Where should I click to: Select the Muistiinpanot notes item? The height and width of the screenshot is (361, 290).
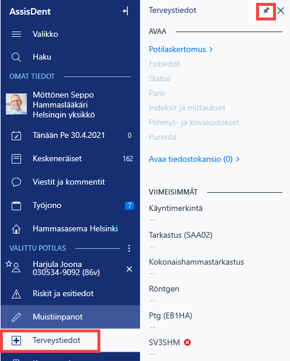tap(71, 317)
